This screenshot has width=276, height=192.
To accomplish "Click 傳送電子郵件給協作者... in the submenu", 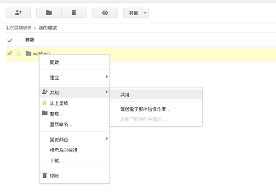I will pos(145,110).
